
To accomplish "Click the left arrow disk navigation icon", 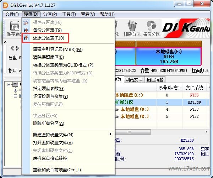I will 12,48.
